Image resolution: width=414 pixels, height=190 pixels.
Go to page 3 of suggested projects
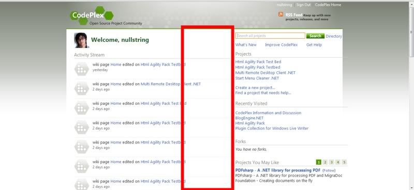pos(332,162)
